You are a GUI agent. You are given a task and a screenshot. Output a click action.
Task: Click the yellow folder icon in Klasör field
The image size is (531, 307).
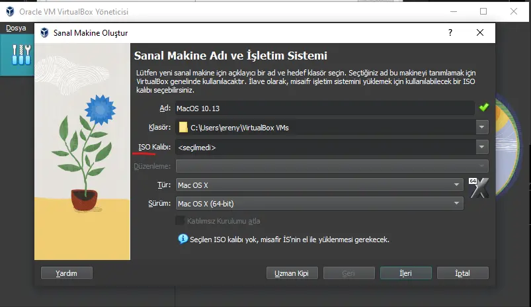coord(183,128)
